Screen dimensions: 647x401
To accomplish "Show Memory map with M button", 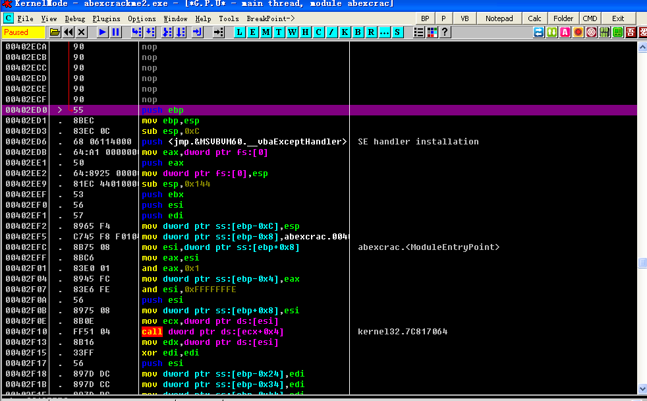I will point(266,32).
